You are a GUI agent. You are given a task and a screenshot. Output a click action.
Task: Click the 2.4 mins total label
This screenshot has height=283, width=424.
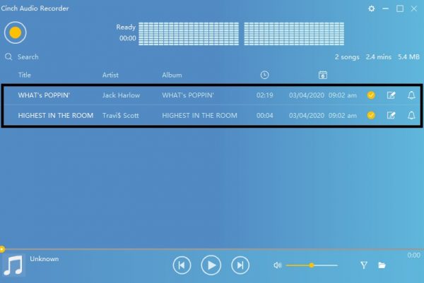pos(379,57)
